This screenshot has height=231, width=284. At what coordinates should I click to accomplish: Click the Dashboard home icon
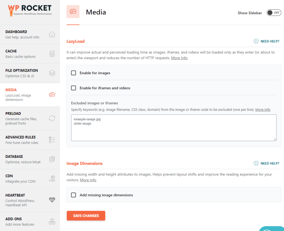coord(52,34)
